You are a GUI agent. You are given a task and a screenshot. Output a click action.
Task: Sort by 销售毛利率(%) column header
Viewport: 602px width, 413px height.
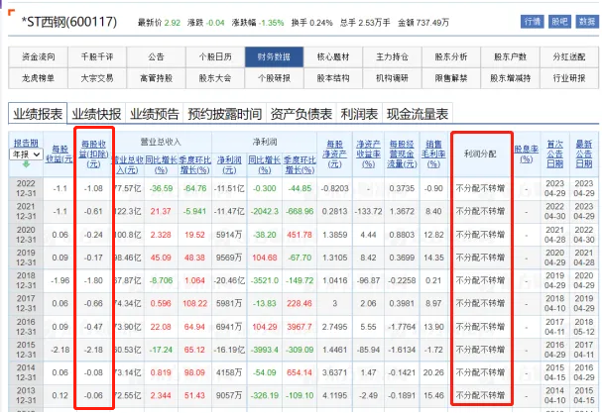click(433, 154)
